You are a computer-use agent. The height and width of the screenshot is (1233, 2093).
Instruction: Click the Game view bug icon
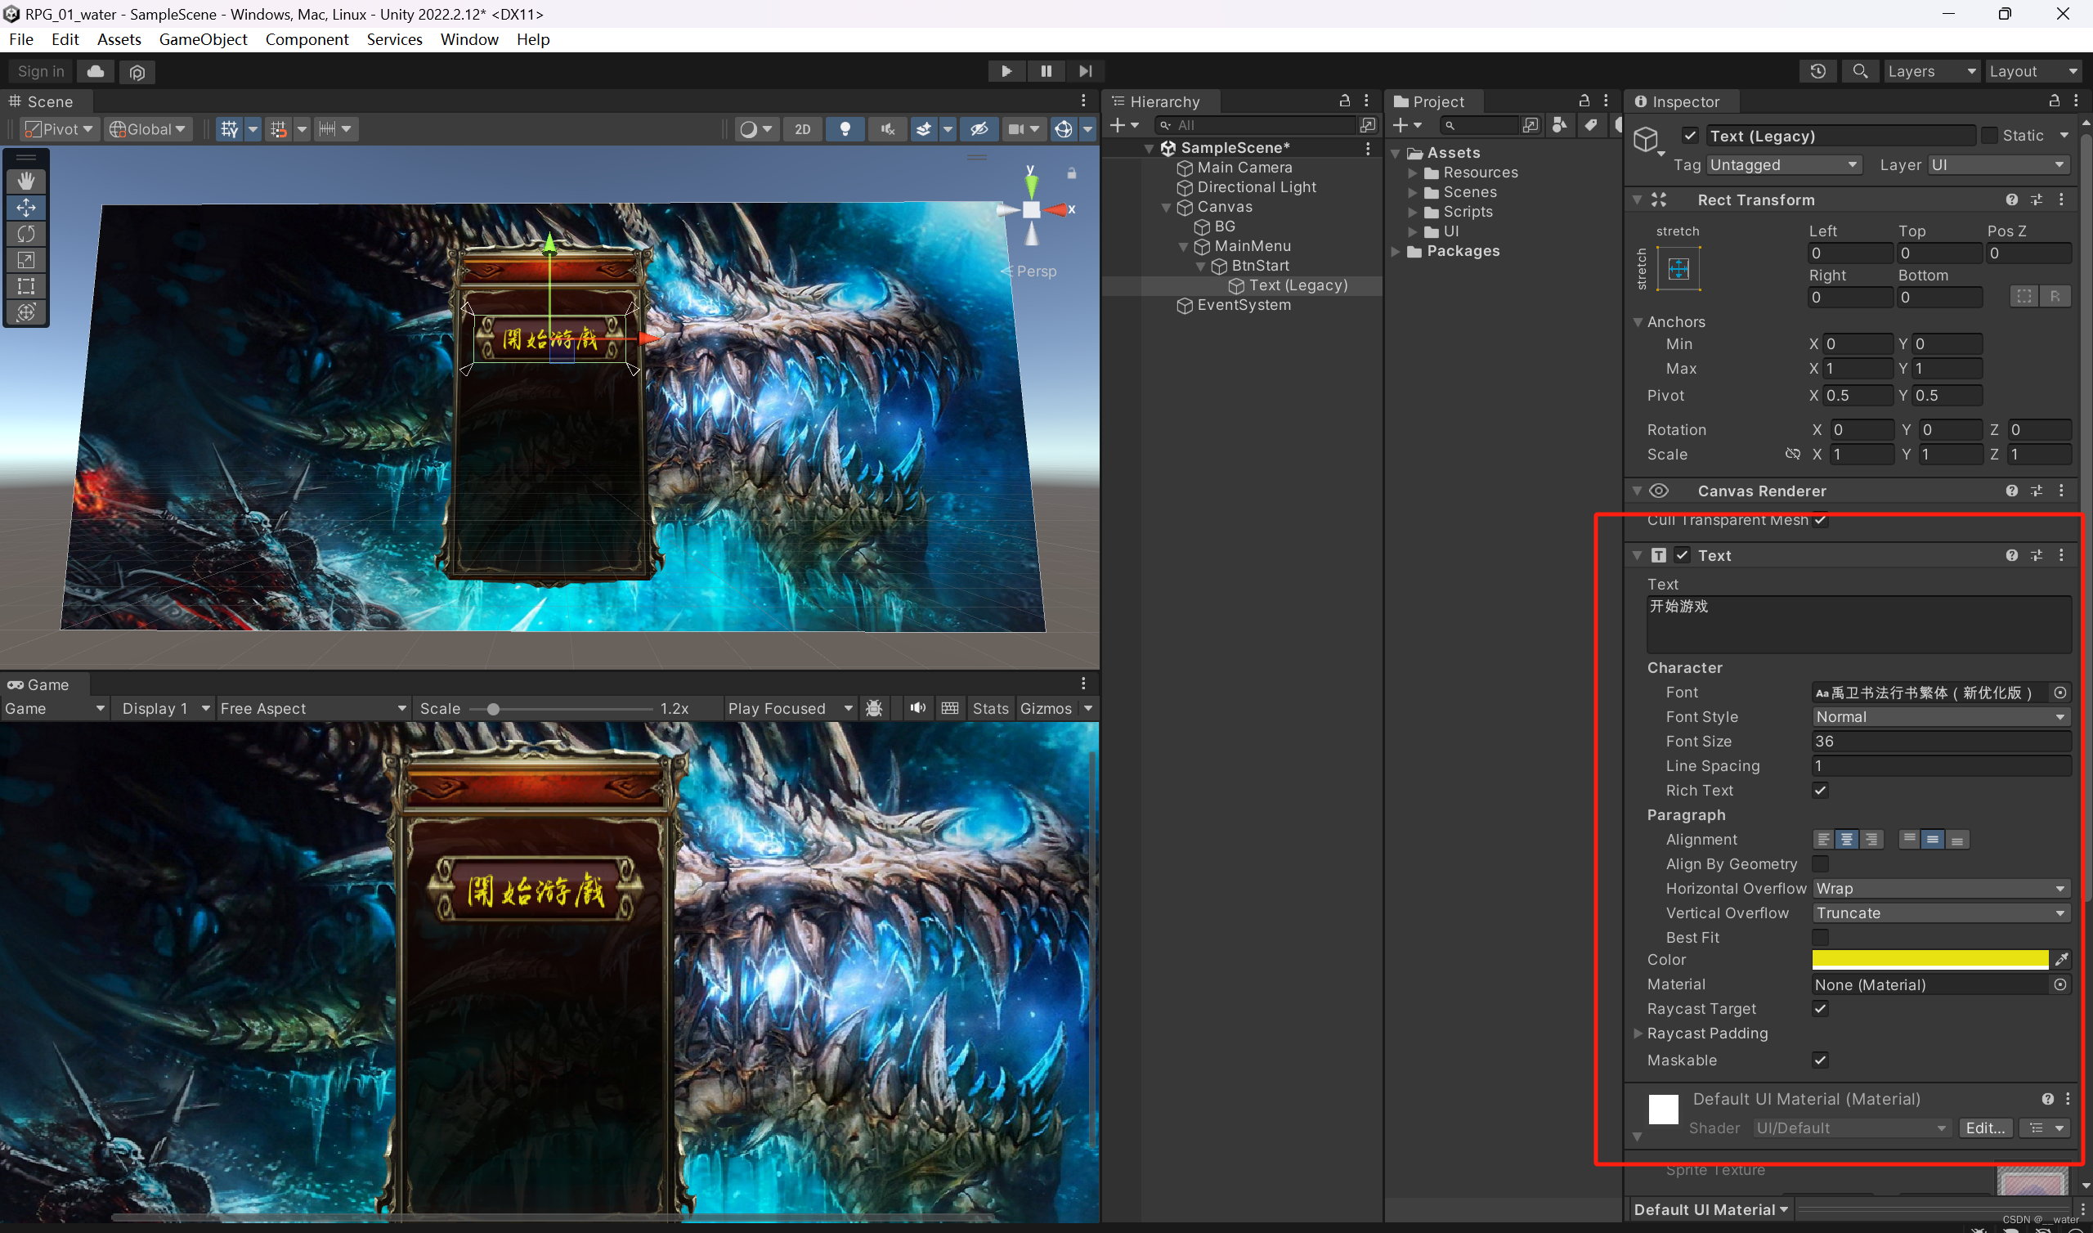tap(874, 709)
